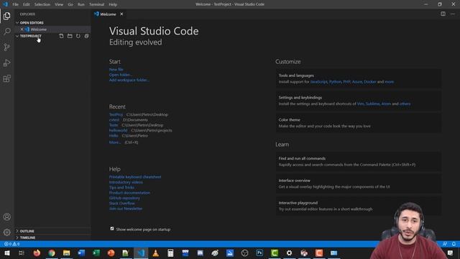Split the editor to the right
460x259 pixels.
443,14
